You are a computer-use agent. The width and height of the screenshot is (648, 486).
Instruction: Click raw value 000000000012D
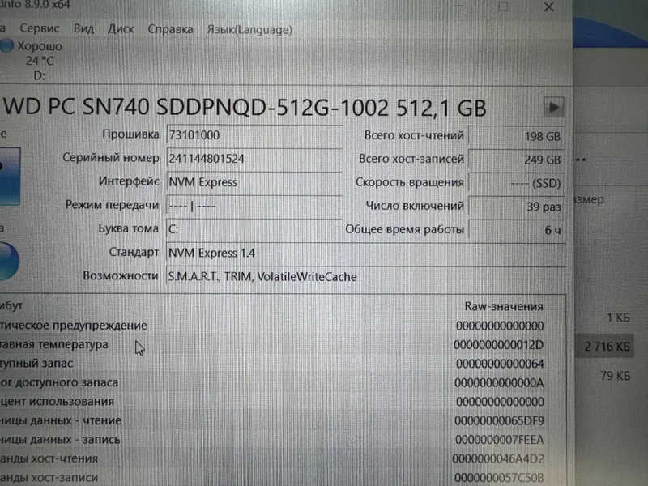click(x=498, y=345)
